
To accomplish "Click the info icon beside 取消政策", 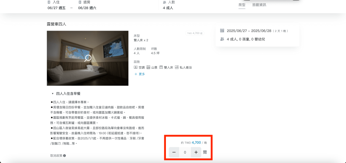I will coord(65,156).
